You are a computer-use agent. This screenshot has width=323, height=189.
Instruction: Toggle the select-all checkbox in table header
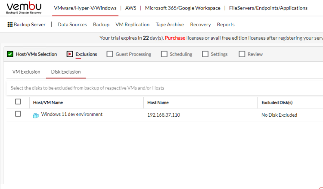coord(18,102)
